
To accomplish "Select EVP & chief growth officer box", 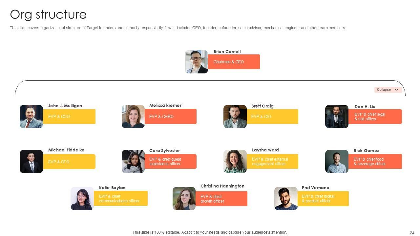I will [x=221, y=199].
